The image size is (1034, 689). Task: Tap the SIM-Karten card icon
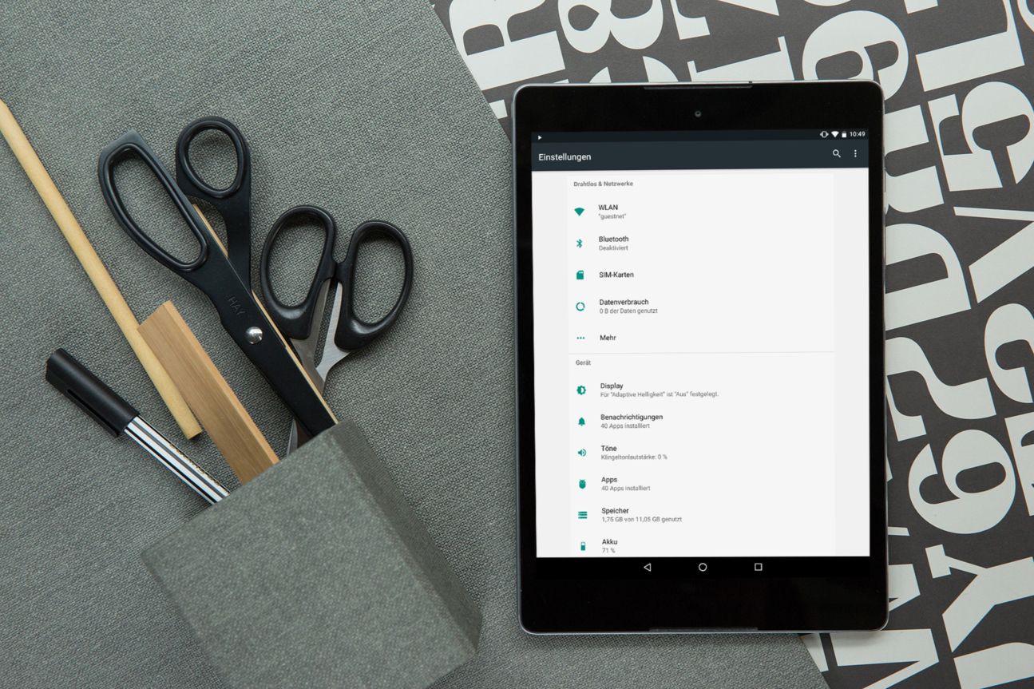point(580,275)
